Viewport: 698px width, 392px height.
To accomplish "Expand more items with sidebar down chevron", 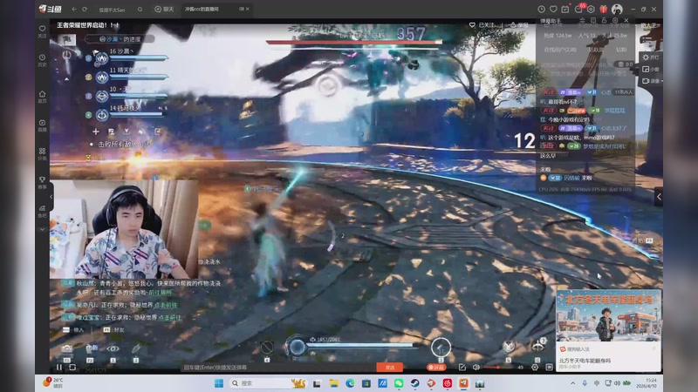I will pyautogui.click(x=42, y=229).
